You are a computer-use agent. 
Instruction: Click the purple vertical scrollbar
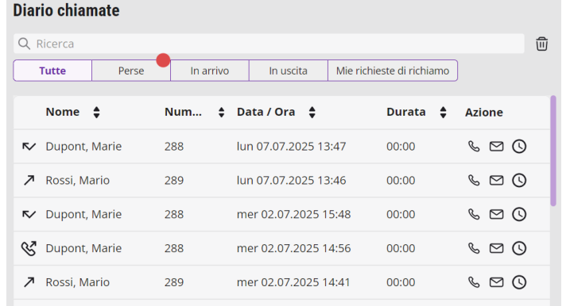click(553, 151)
